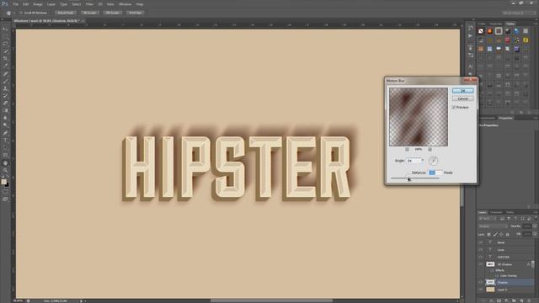Hide the 3D Shadow layer

(481, 264)
